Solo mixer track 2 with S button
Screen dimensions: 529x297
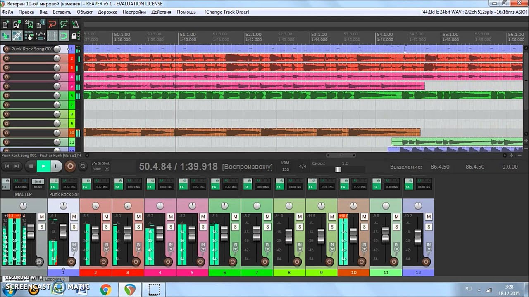pos(106,226)
